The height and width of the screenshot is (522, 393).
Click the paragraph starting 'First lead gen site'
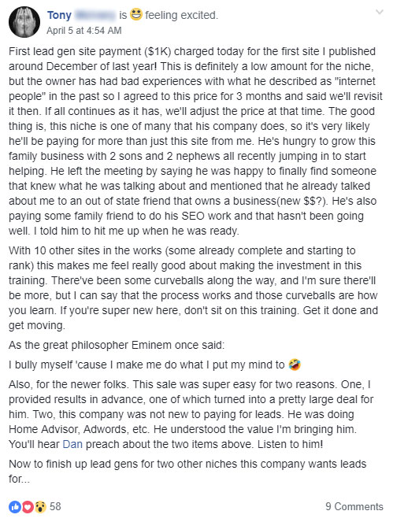[x=196, y=141]
